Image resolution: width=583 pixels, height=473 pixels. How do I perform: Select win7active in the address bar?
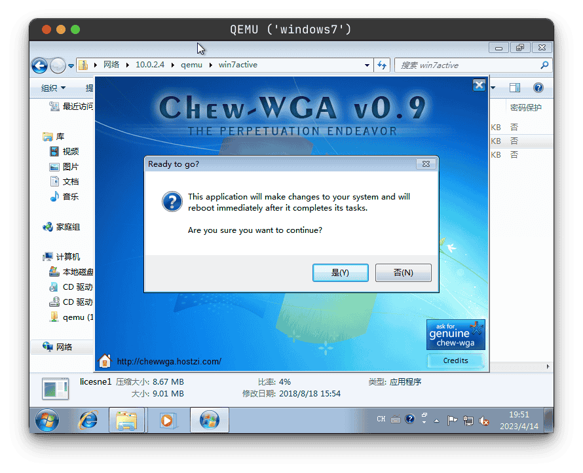tap(238, 65)
